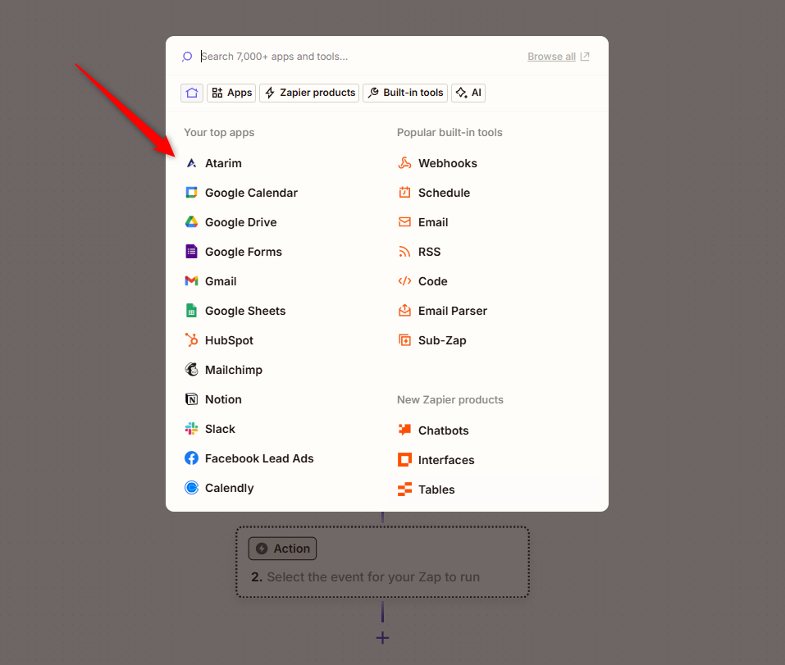Open the Chatbots product icon
This screenshot has height=665, width=785.
pyautogui.click(x=404, y=430)
